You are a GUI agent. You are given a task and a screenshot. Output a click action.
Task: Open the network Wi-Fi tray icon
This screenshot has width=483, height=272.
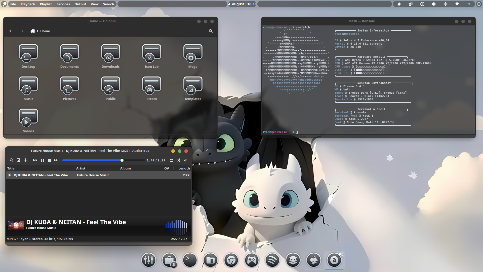[457, 4]
